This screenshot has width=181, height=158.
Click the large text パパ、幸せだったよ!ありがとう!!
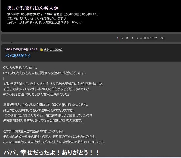pyautogui.click(x=51, y=152)
